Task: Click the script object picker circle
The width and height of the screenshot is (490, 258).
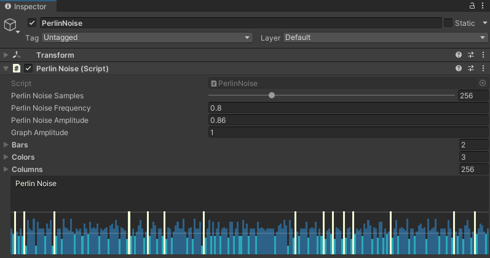Action: (483, 83)
